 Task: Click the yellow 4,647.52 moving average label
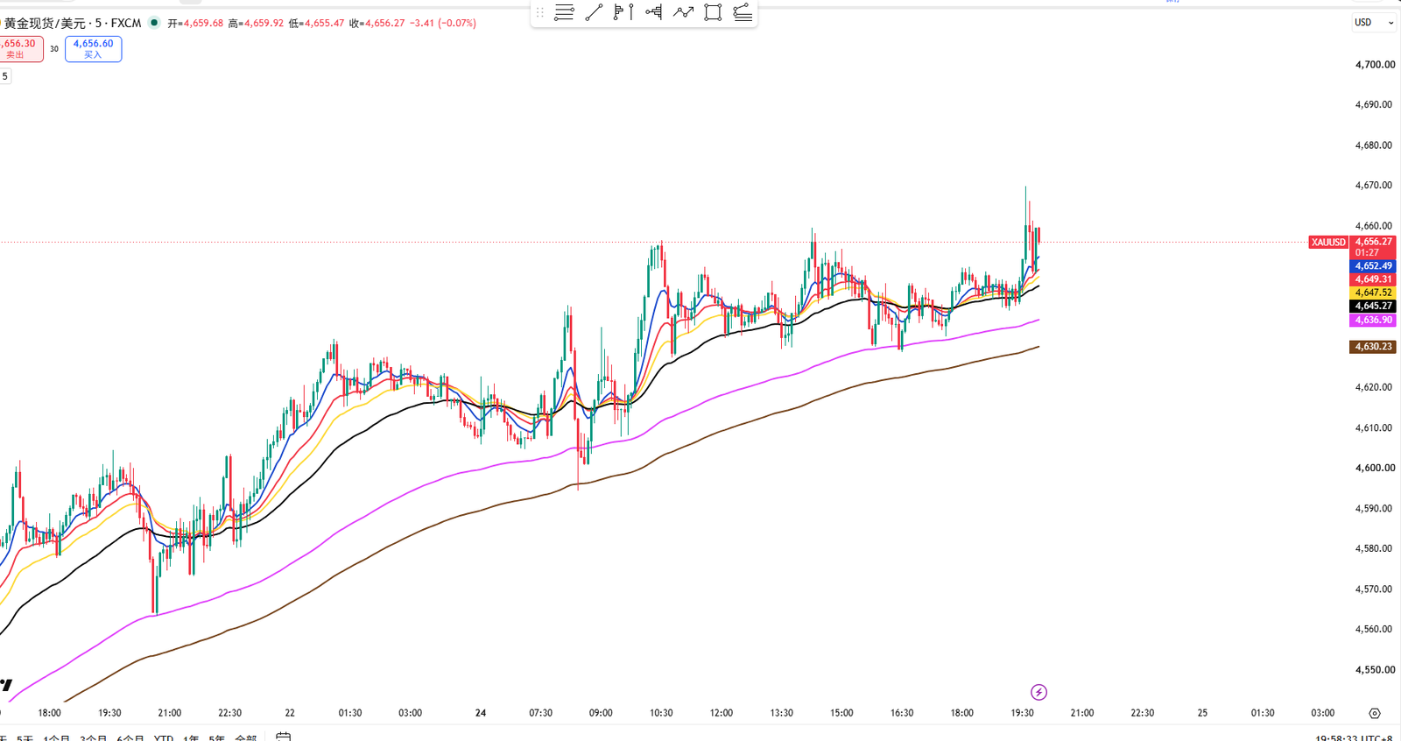[1374, 293]
